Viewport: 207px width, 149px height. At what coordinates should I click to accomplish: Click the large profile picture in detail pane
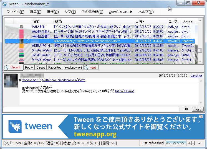11,81
